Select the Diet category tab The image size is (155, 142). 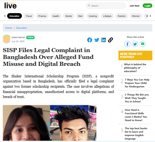(80, 16)
